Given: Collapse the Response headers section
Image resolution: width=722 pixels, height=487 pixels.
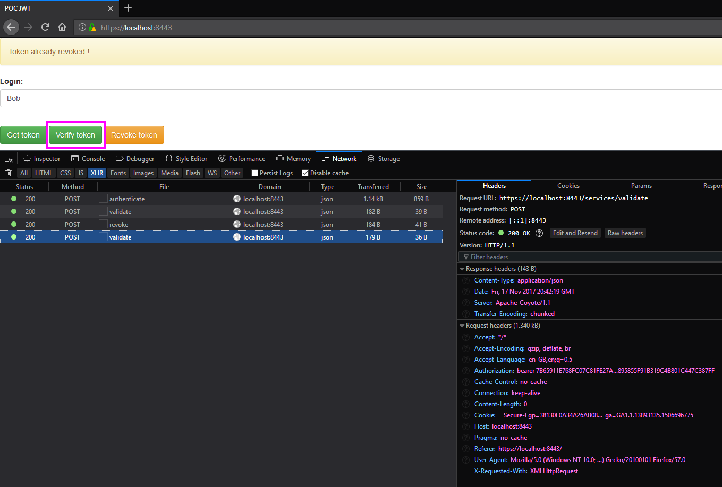Looking at the screenshot, I should click(x=462, y=269).
